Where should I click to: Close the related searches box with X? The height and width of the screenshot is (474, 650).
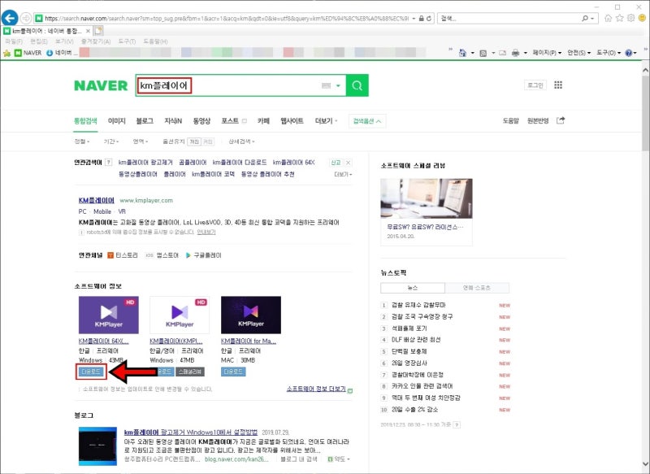click(x=349, y=163)
